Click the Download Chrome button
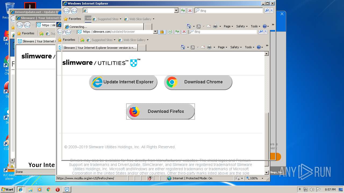 pyautogui.click(x=198, y=82)
